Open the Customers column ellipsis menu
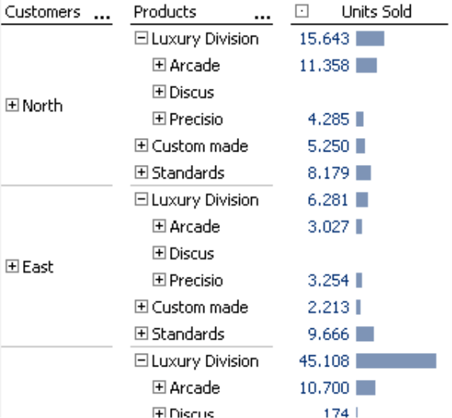The width and height of the screenshot is (452, 418). click(102, 17)
